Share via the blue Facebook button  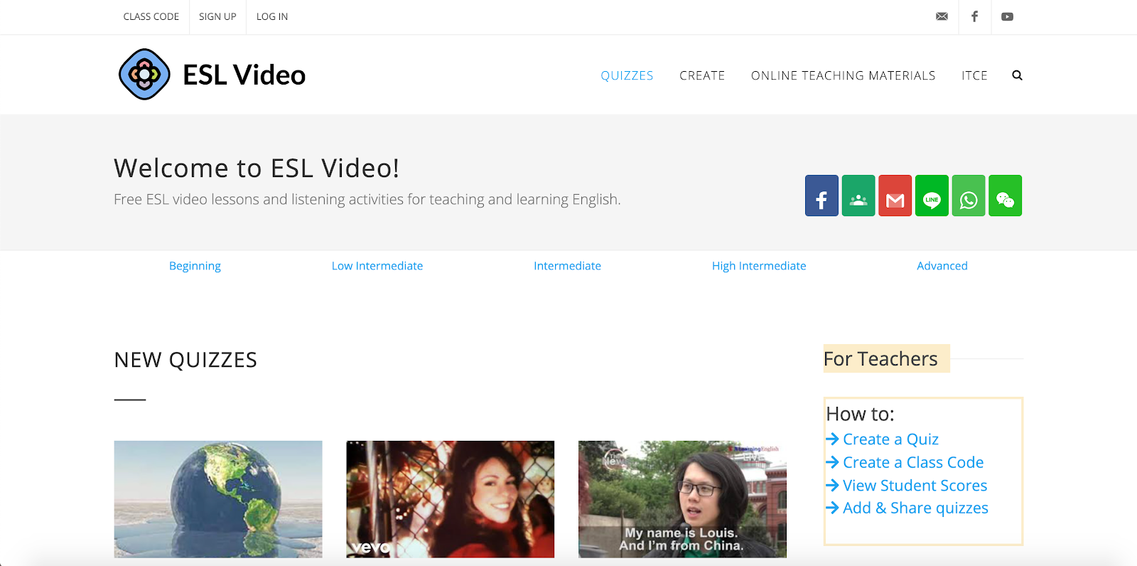tap(821, 196)
